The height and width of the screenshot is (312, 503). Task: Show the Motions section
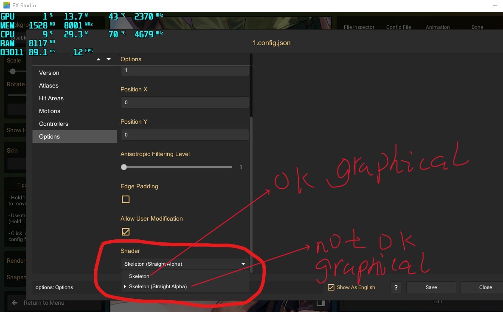tap(74, 111)
